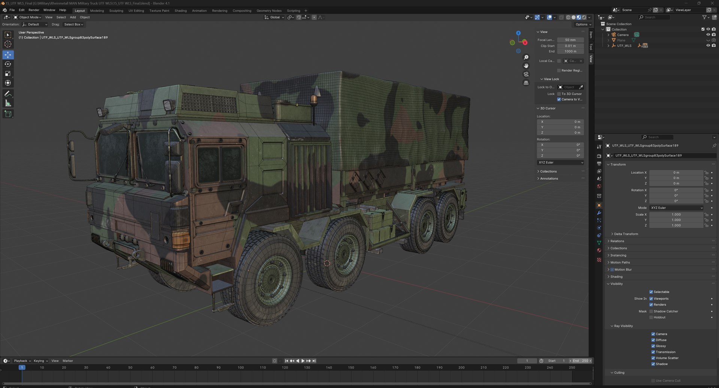Open the Render menu
Viewport: 719px width, 388px height.
34,10
